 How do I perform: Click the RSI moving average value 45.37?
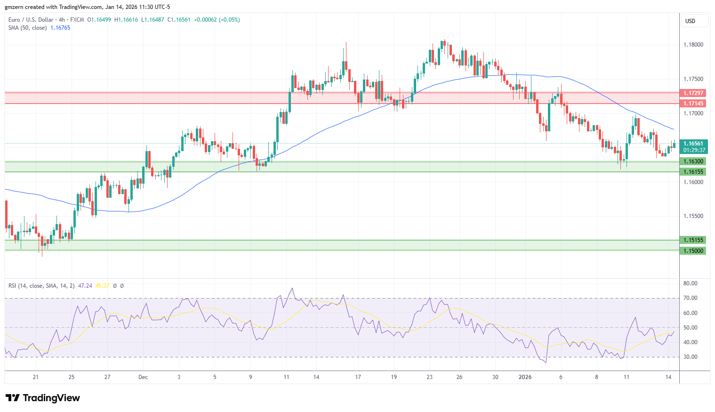[102, 286]
